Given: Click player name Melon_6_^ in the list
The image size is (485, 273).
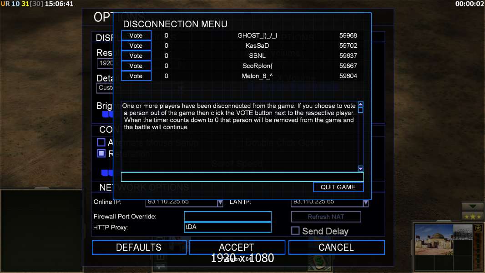Looking at the screenshot, I should [x=257, y=76].
